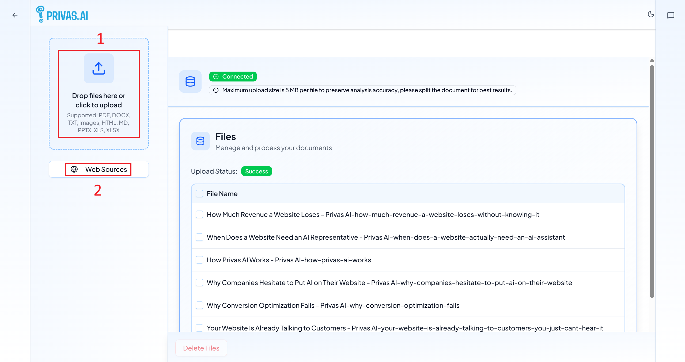Open the chat message icon
This screenshot has height=362, width=685.
point(671,15)
